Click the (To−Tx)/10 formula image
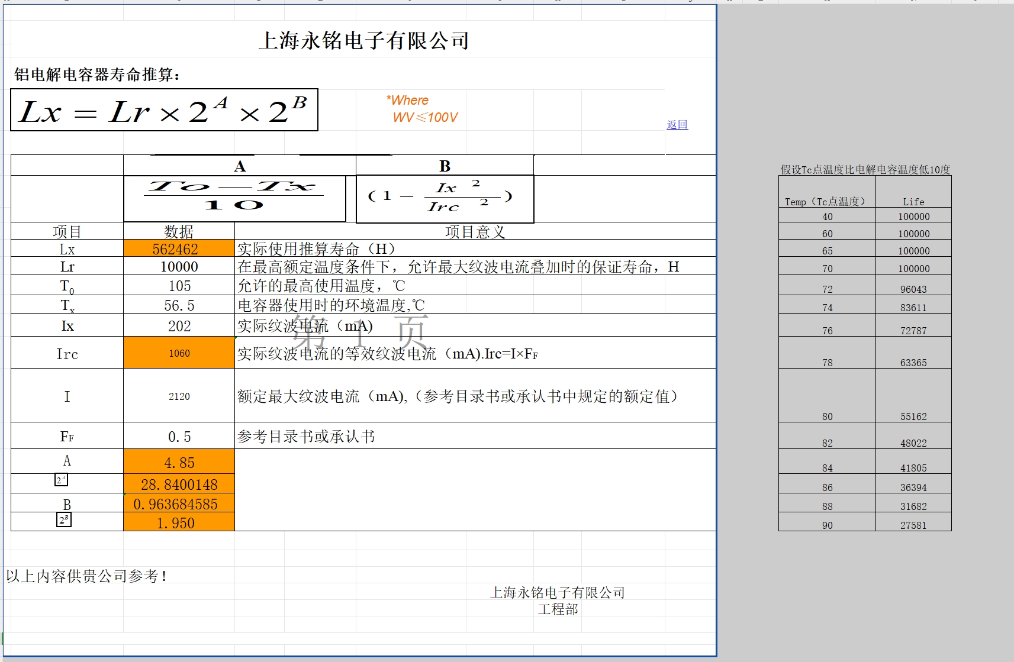This screenshot has height=662, width=1014. click(x=234, y=198)
